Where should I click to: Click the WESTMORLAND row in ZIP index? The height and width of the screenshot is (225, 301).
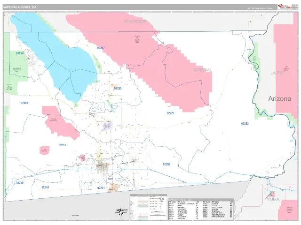pos(218,215)
